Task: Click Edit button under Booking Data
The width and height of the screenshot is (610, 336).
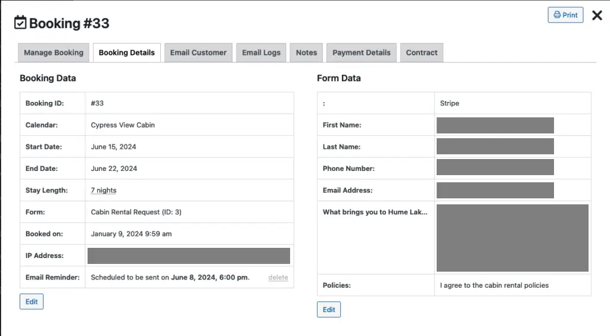Action: (32, 301)
